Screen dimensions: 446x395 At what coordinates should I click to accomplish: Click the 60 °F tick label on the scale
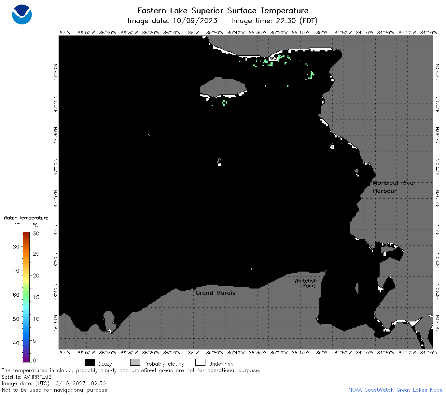coord(16,295)
